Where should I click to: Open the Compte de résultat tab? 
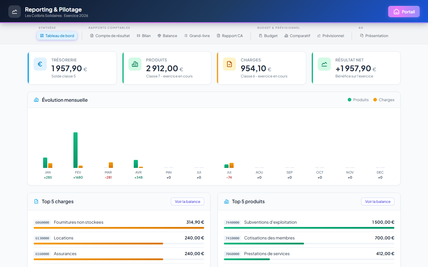(110, 36)
